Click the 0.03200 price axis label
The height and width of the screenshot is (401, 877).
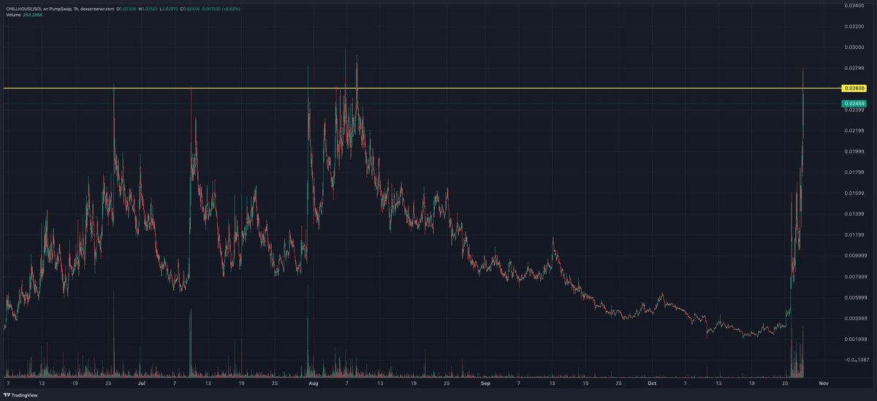(x=854, y=26)
